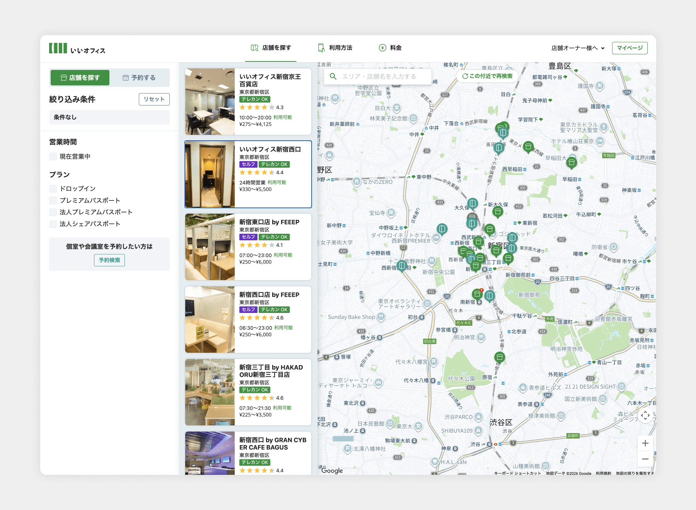Image resolution: width=696 pixels, height=510 pixels.
Task: Click the map pin next to 新大久保 label
Action: (x=498, y=212)
